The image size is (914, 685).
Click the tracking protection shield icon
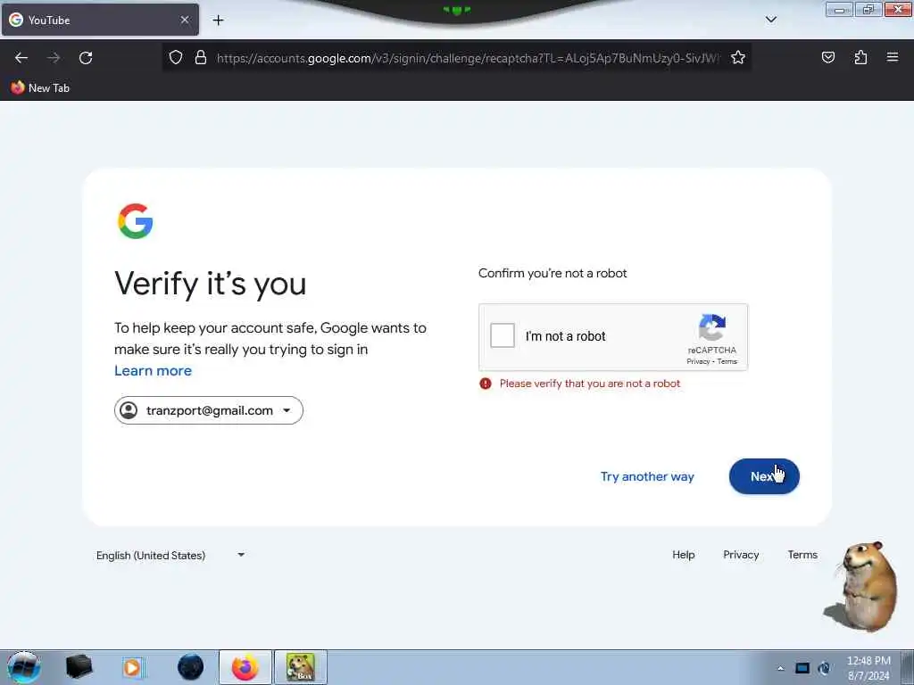176,58
